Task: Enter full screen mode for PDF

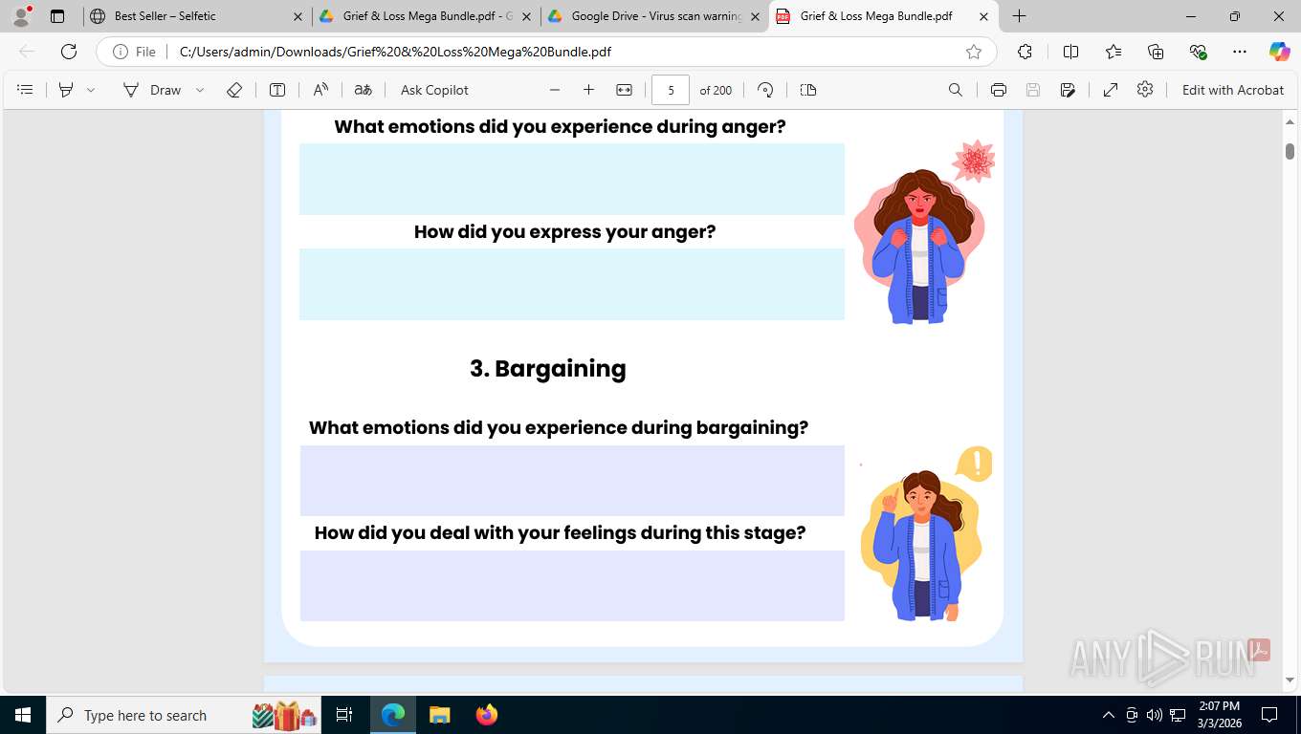Action: [x=1111, y=90]
